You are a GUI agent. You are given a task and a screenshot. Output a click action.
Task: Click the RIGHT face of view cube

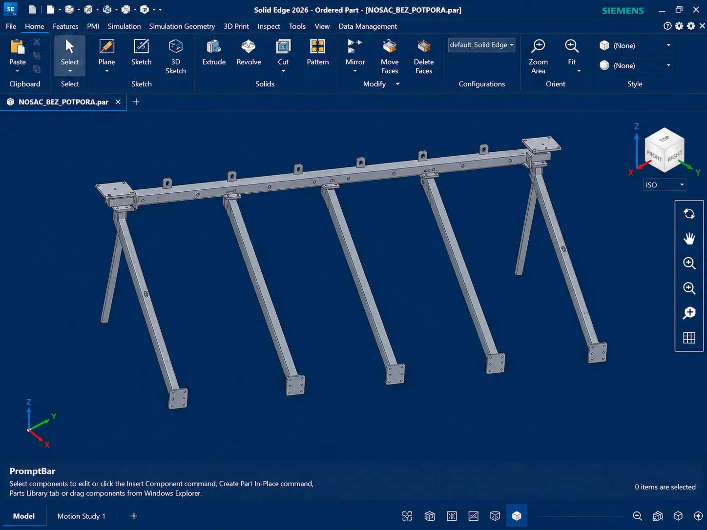[x=675, y=157]
